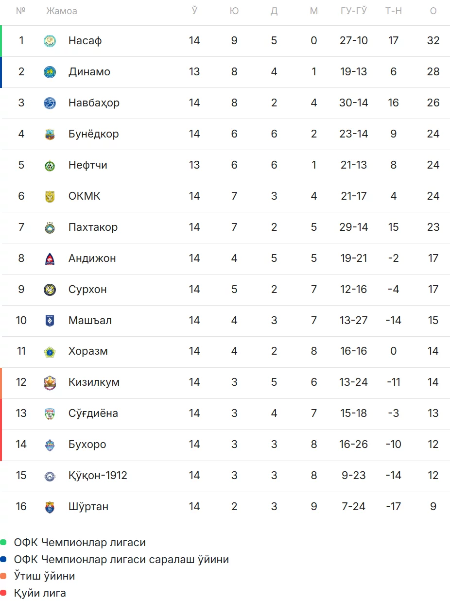Click the red Қуйи лига legend dot
This screenshot has width=450, height=601.
click(x=3, y=593)
